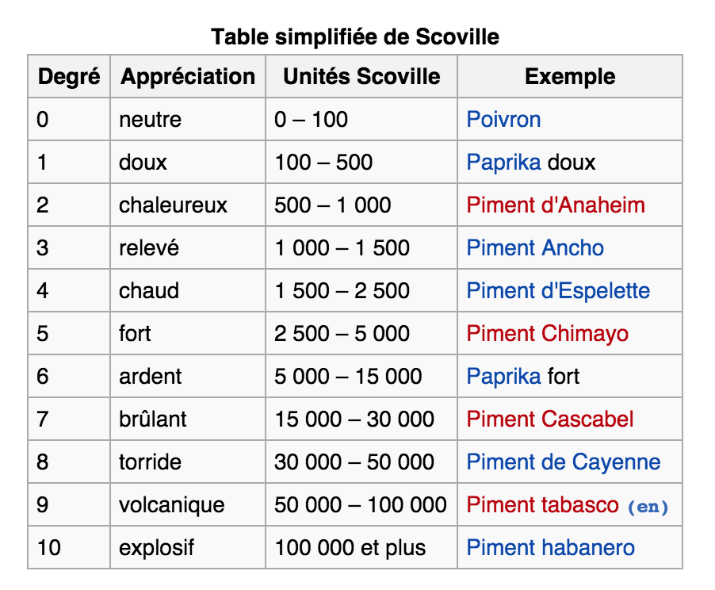The width and height of the screenshot is (715, 590).
Task: Follow the Piment de Cayenne link
Action: [x=563, y=462]
